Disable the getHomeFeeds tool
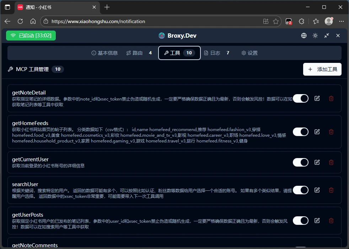Screen dimensions: 349x249 [x=300, y=132]
